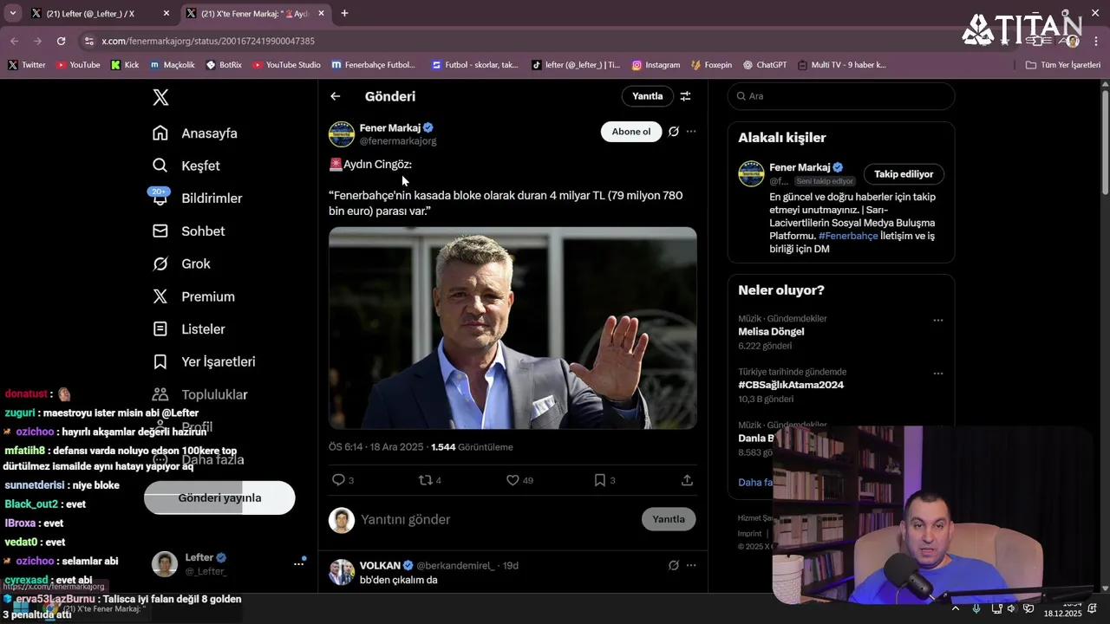Click back arrow next to Gönderi
1110x624 pixels.
click(336, 96)
